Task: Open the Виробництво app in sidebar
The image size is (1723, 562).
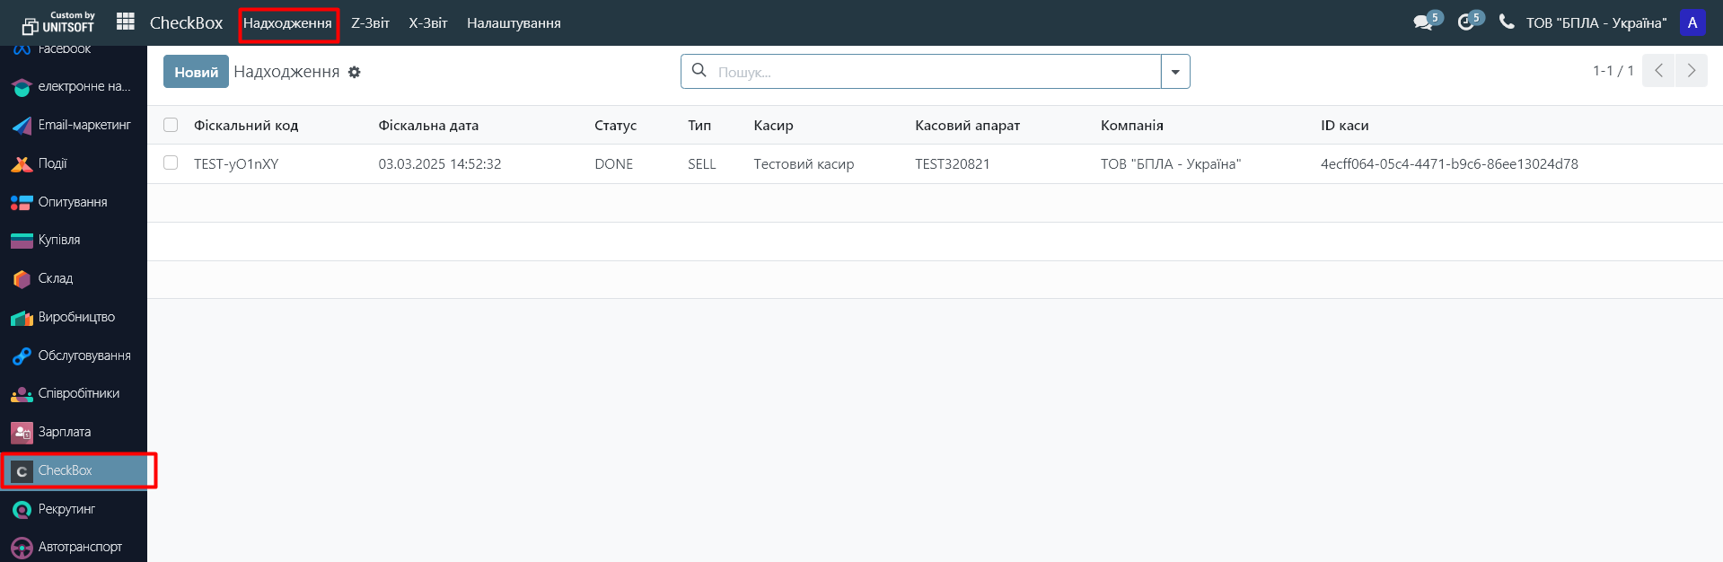Action: [x=76, y=317]
